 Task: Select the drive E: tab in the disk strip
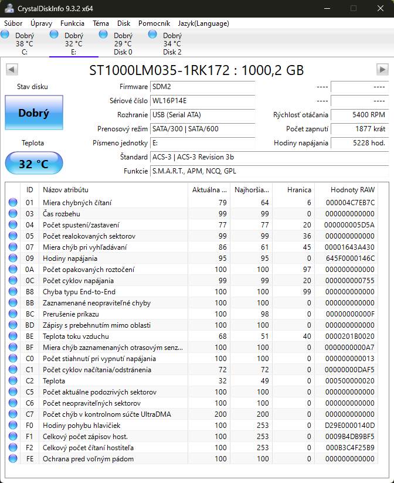tap(73, 43)
